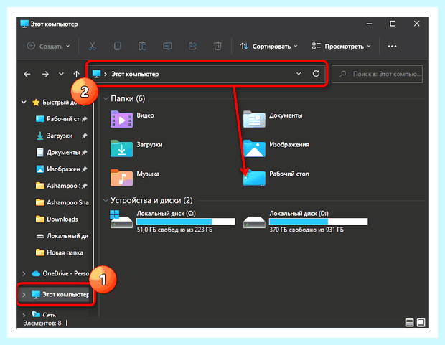Refresh the address bar location
Image resolution: width=445 pixels, height=345 pixels.
point(316,74)
